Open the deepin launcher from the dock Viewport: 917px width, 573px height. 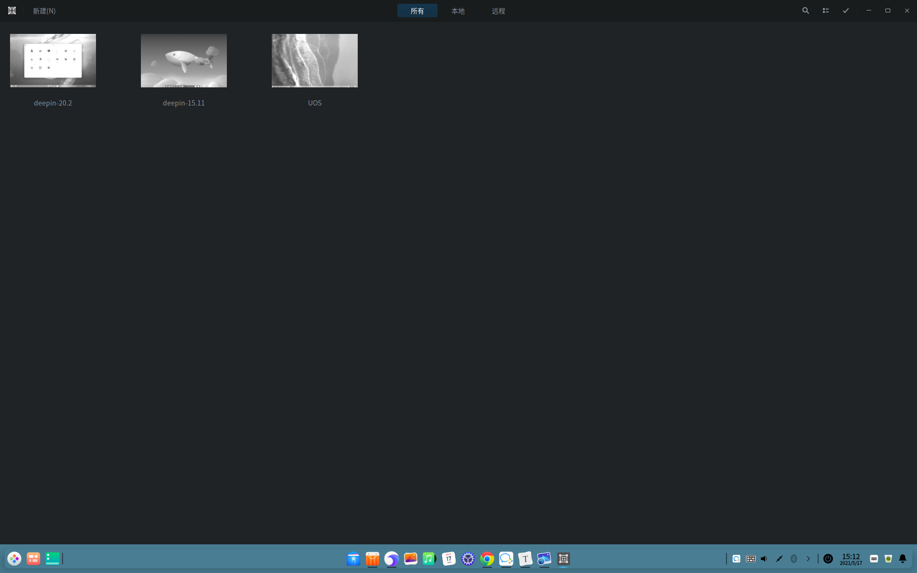[x=14, y=558]
